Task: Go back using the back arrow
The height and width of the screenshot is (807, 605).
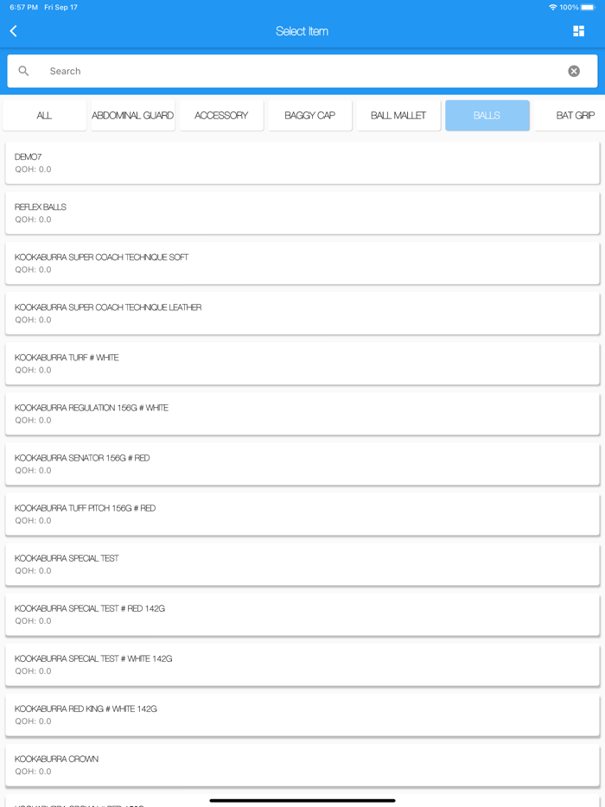Action: tap(14, 31)
